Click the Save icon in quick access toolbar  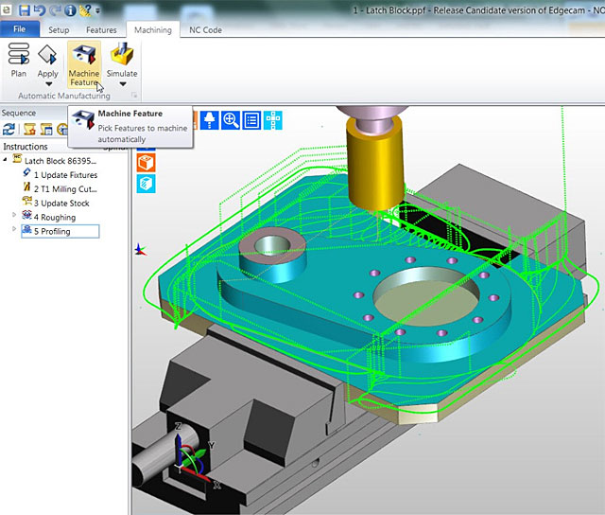tap(25, 9)
